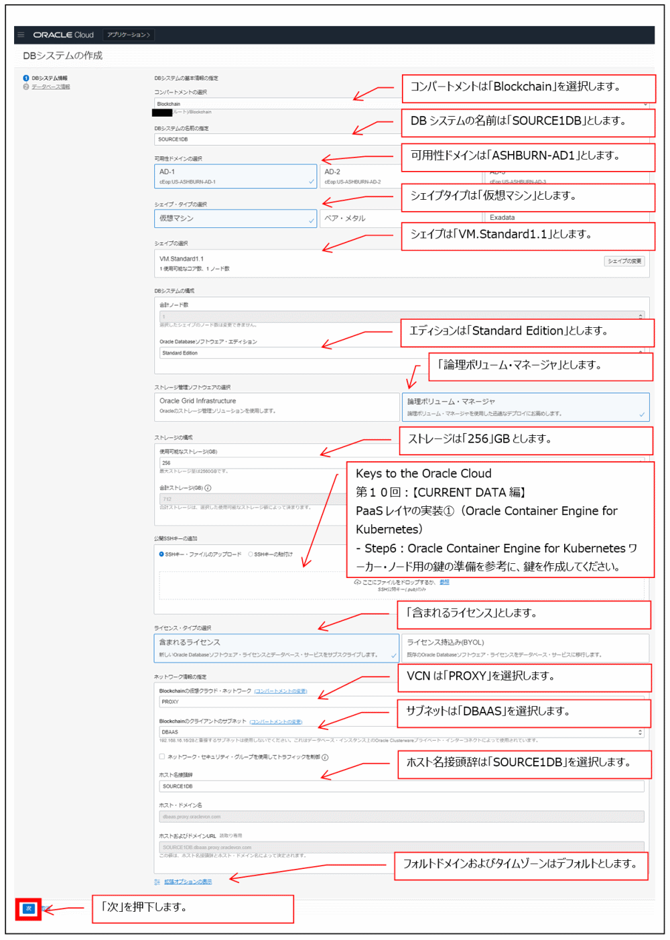Screen dimensions: 670x940
Task: Click the blue 次 button
Action: pos(28,908)
